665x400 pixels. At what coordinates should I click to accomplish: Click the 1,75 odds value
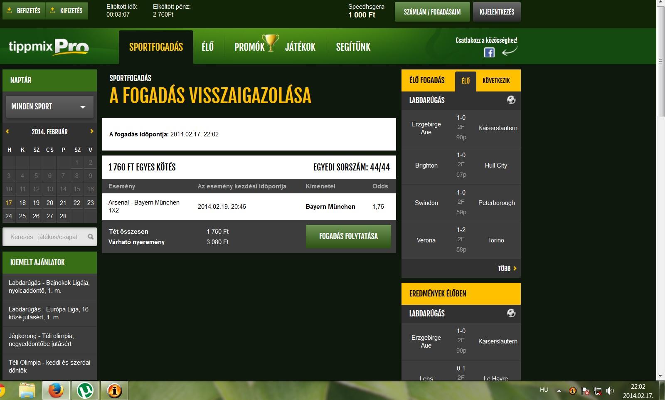point(378,207)
